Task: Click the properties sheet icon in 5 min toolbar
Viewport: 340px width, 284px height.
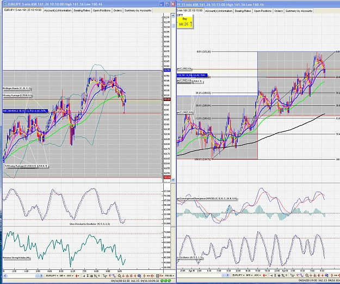Action: [157, 276]
